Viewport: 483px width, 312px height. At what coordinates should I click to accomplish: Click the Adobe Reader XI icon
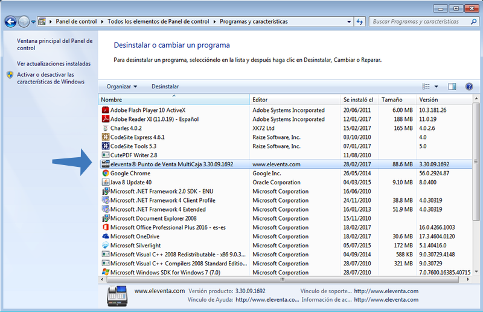click(x=105, y=119)
